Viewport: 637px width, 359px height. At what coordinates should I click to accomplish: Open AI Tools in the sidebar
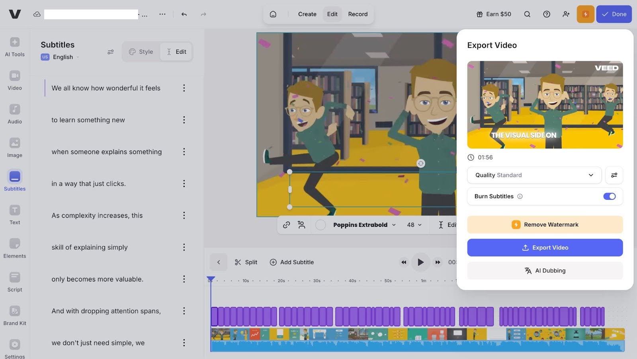coord(15,47)
